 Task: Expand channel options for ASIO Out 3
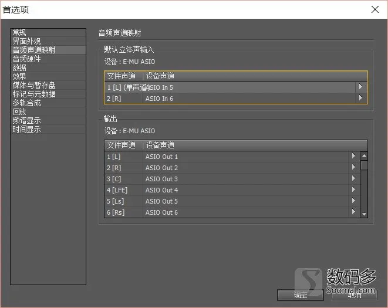[354, 178]
